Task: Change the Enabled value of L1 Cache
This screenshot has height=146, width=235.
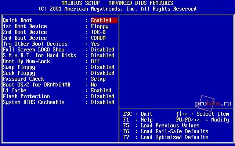Action: point(101,91)
